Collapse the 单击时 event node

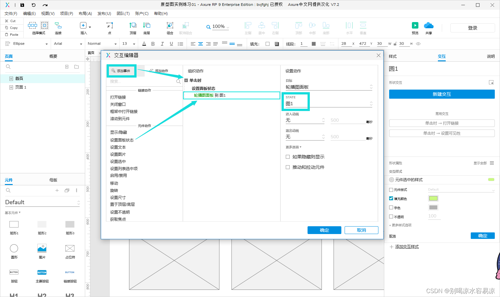point(186,80)
